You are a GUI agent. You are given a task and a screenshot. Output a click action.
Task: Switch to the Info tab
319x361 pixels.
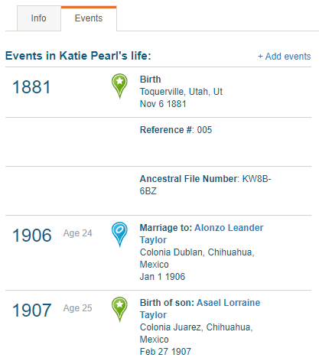pyautogui.click(x=39, y=18)
